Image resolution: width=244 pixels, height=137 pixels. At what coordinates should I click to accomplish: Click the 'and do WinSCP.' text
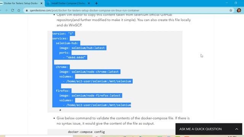pyautogui.click(x=69, y=25)
